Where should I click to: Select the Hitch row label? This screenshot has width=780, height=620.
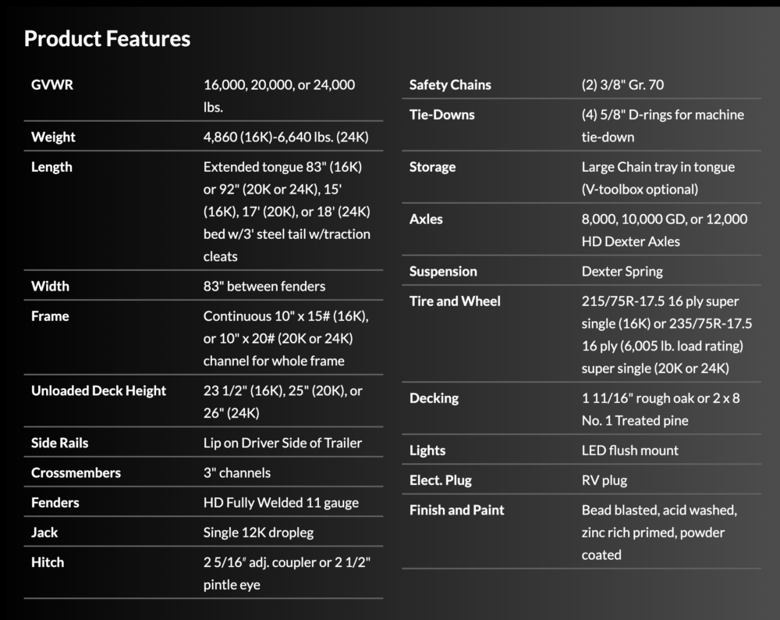coord(48,561)
